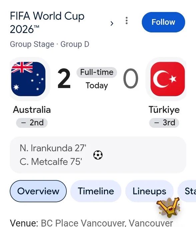The image size is (196, 227).
Task: Tap the cheering celebration sticker
Action: click(x=169, y=207)
